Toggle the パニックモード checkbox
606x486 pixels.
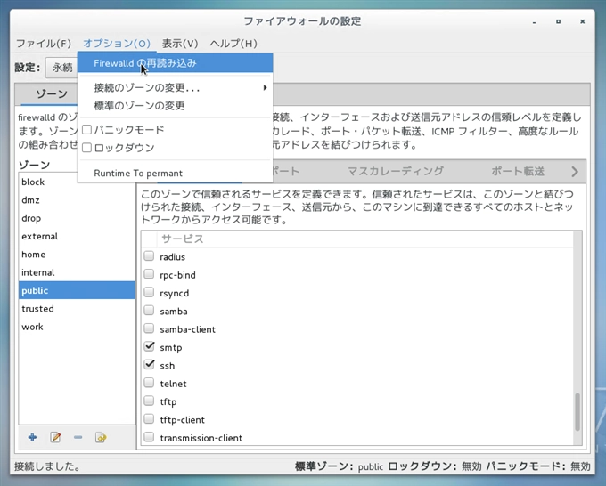pos(87,130)
